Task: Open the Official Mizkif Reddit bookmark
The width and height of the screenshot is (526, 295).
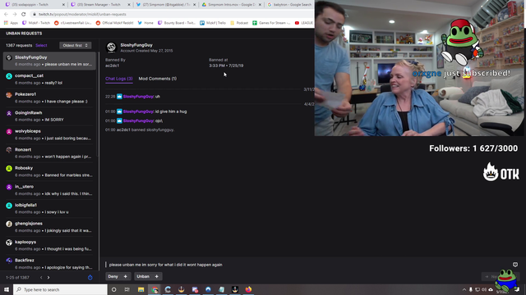Action: (x=114, y=23)
